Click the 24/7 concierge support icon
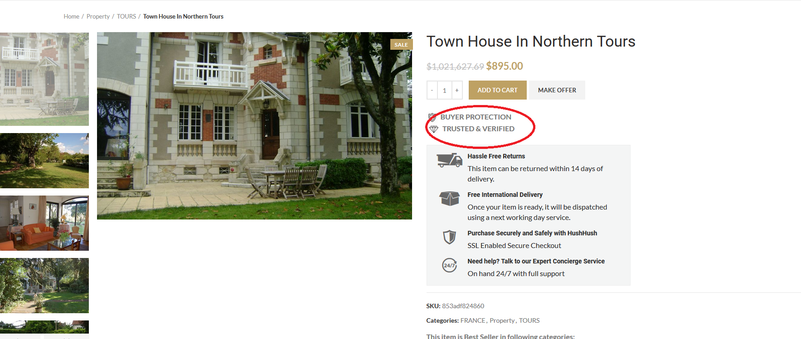801x339 pixels. click(x=449, y=265)
